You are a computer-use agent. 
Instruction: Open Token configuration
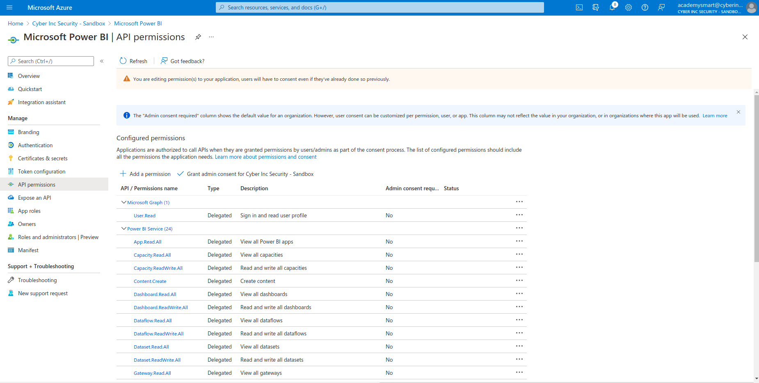tap(41, 171)
